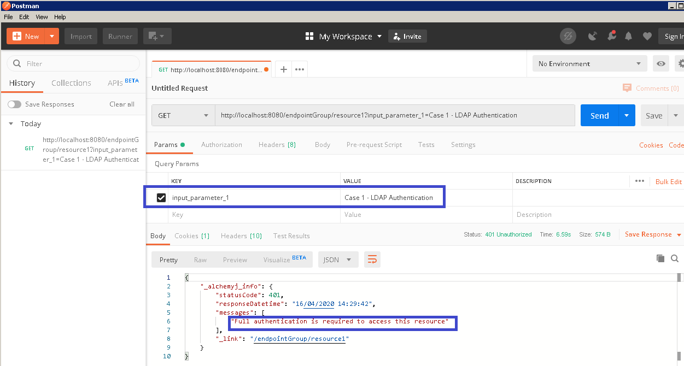684x366 pixels.
Task: Click the Import button
Action: click(81, 37)
